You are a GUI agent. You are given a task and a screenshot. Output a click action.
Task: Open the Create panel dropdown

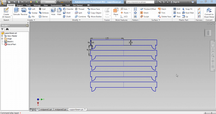[x=31, y=20]
